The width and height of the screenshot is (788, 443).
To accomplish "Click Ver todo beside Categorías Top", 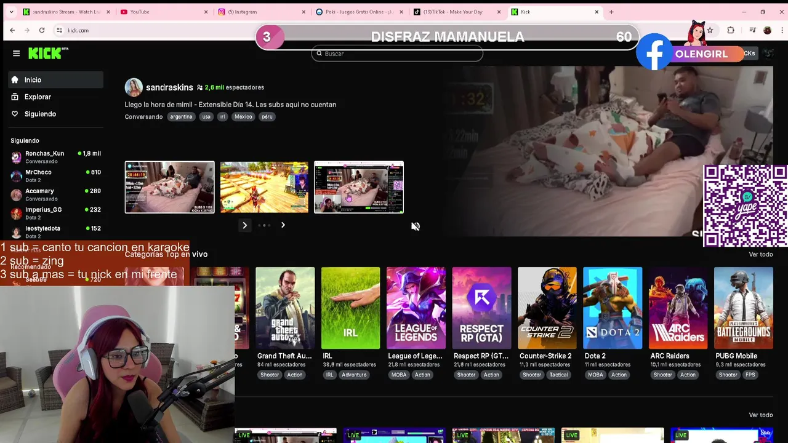I will click(760, 254).
